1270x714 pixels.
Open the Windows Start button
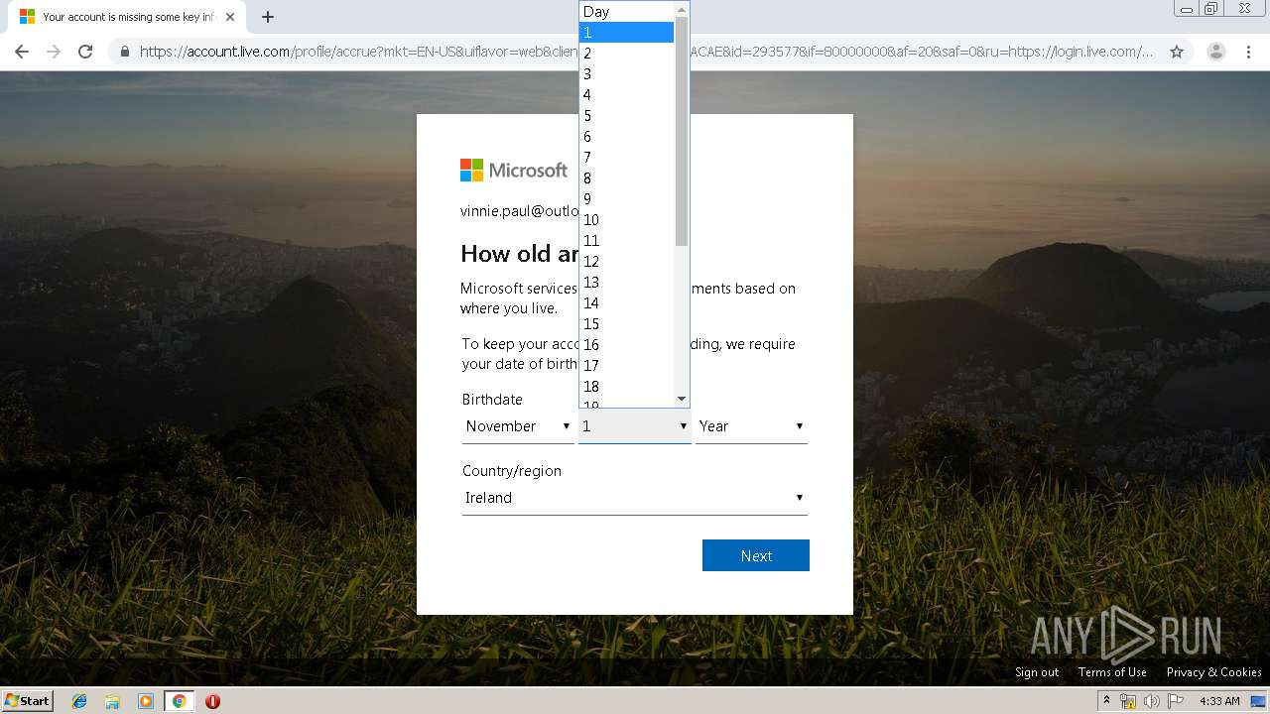click(28, 700)
